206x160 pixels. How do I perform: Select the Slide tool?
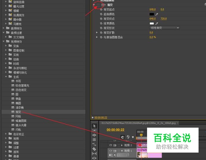coord(94,158)
